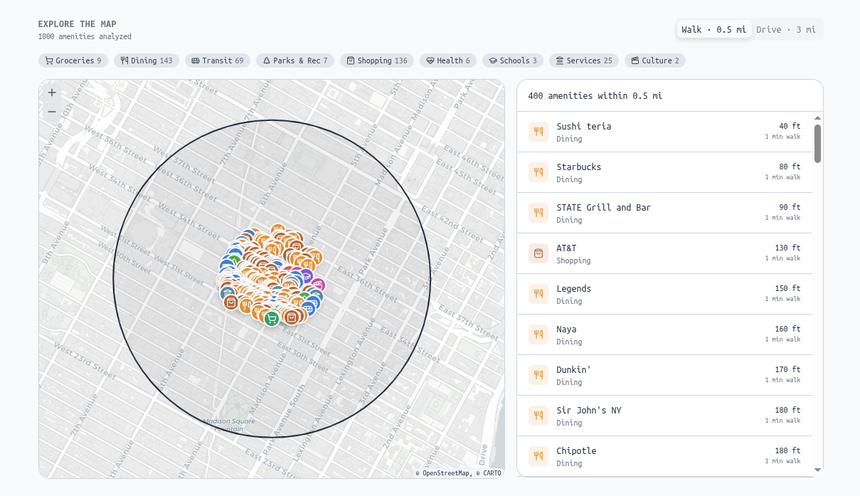The image size is (860, 496).
Task: Click the Legends dining icon
Action: (538, 294)
